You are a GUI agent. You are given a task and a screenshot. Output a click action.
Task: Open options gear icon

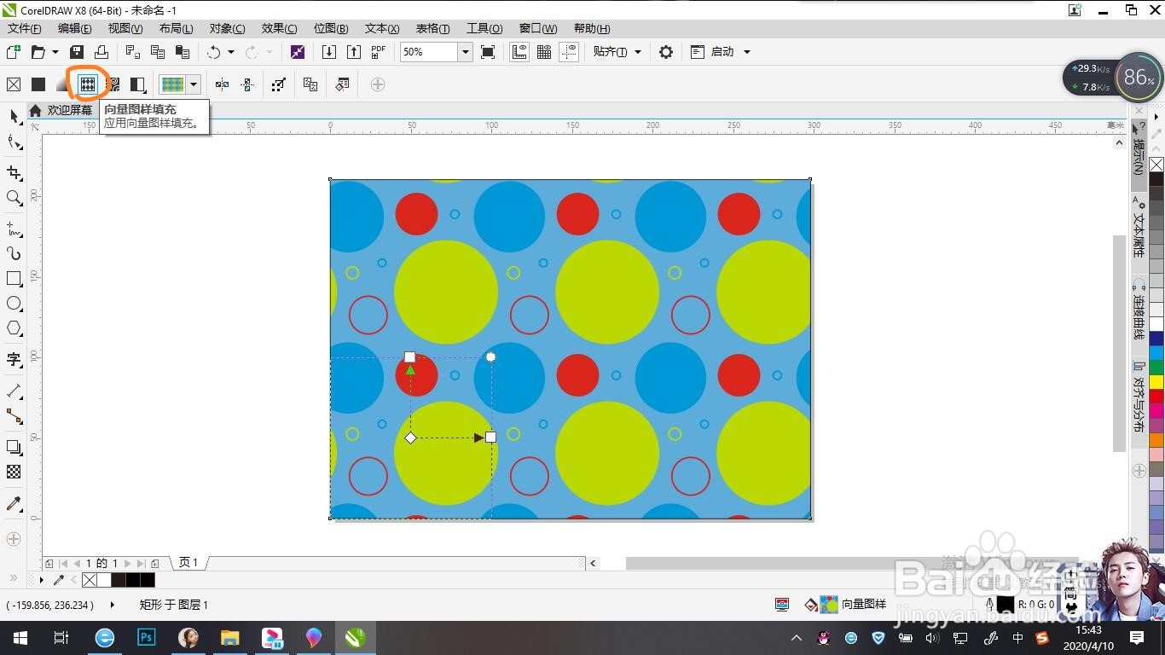pyautogui.click(x=666, y=52)
